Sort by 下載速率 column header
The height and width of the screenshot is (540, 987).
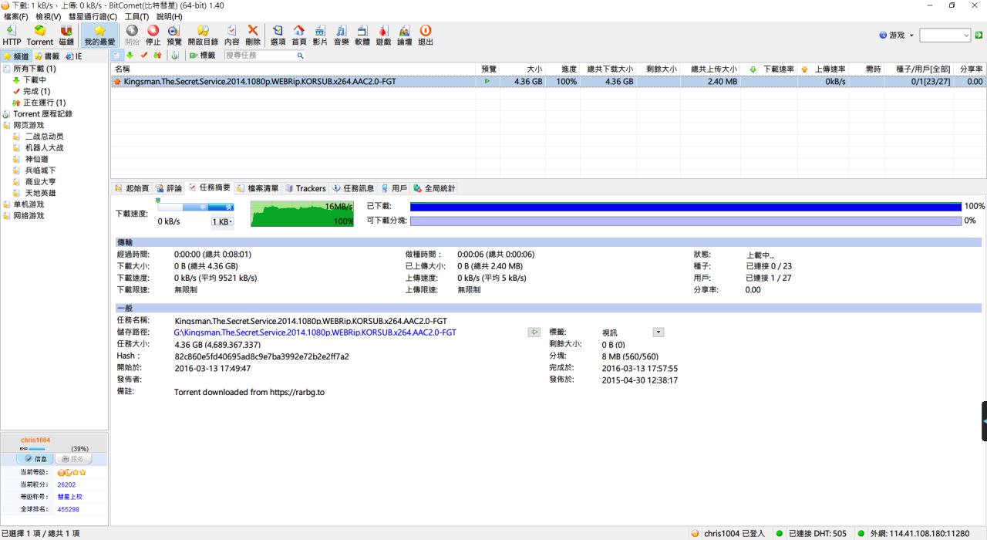coord(770,69)
